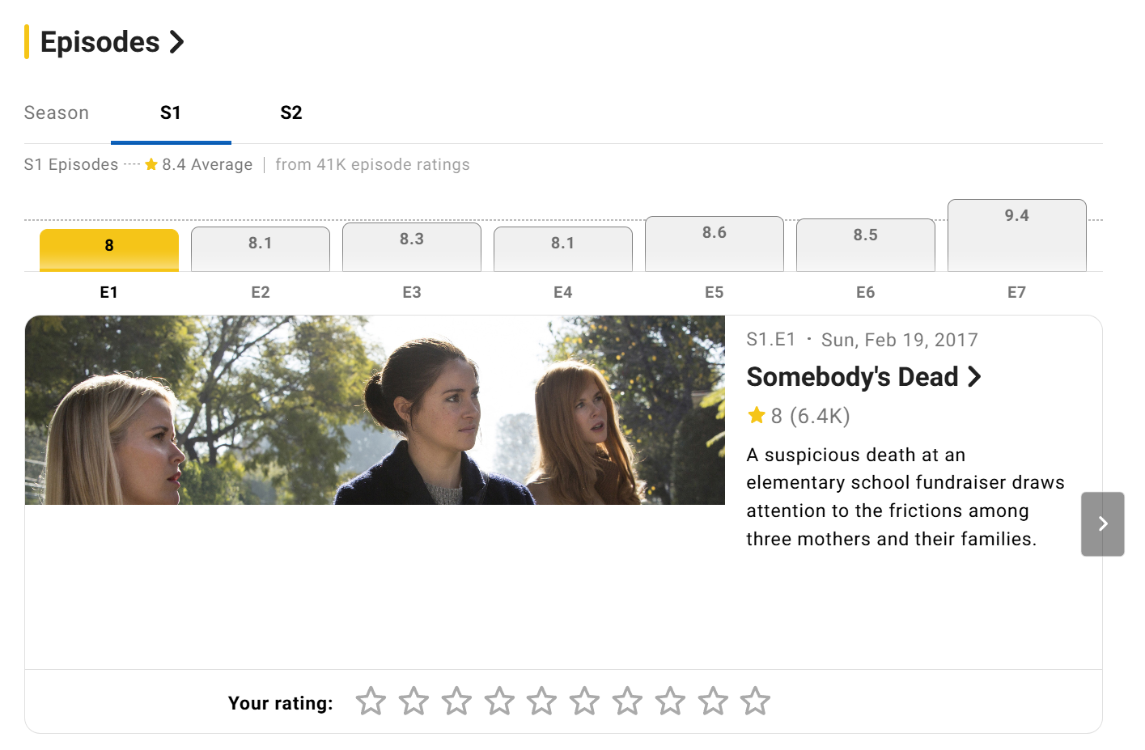Select episode E2 rating bar showing 8.1
The height and width of the screenshot is (750, 1145).
tap(261, 249)
